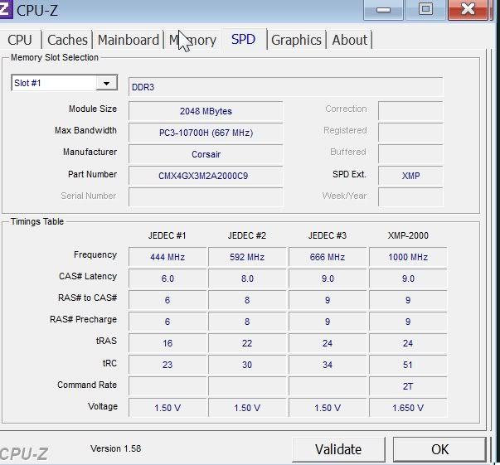Select the Memory tab
This screenshot has width=500, height=465.
pyautogui.click(x=193, y=40)
